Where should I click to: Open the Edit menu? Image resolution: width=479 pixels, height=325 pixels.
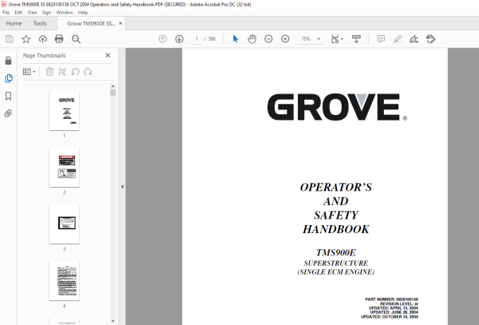click(x=18, y=13)
